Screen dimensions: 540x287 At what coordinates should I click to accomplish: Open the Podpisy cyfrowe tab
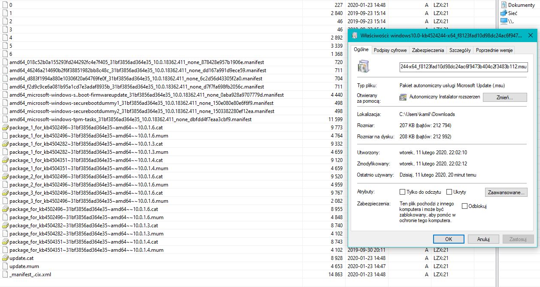click(390, 50)
